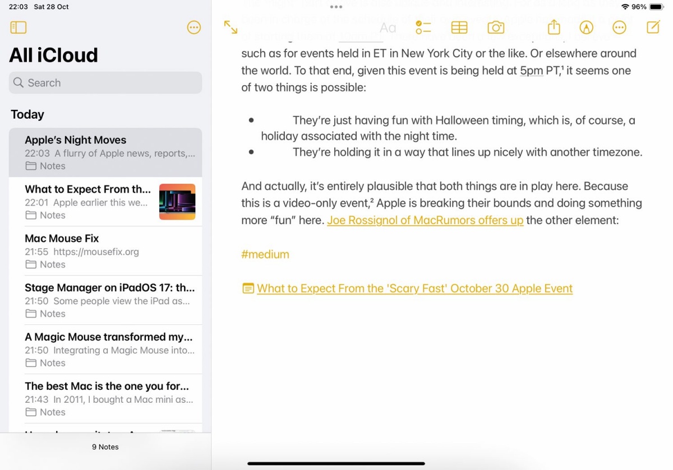Activate the Markup pen tool
Image resolution: width=673 pixels, height=470 pixels.
[587, 27]
